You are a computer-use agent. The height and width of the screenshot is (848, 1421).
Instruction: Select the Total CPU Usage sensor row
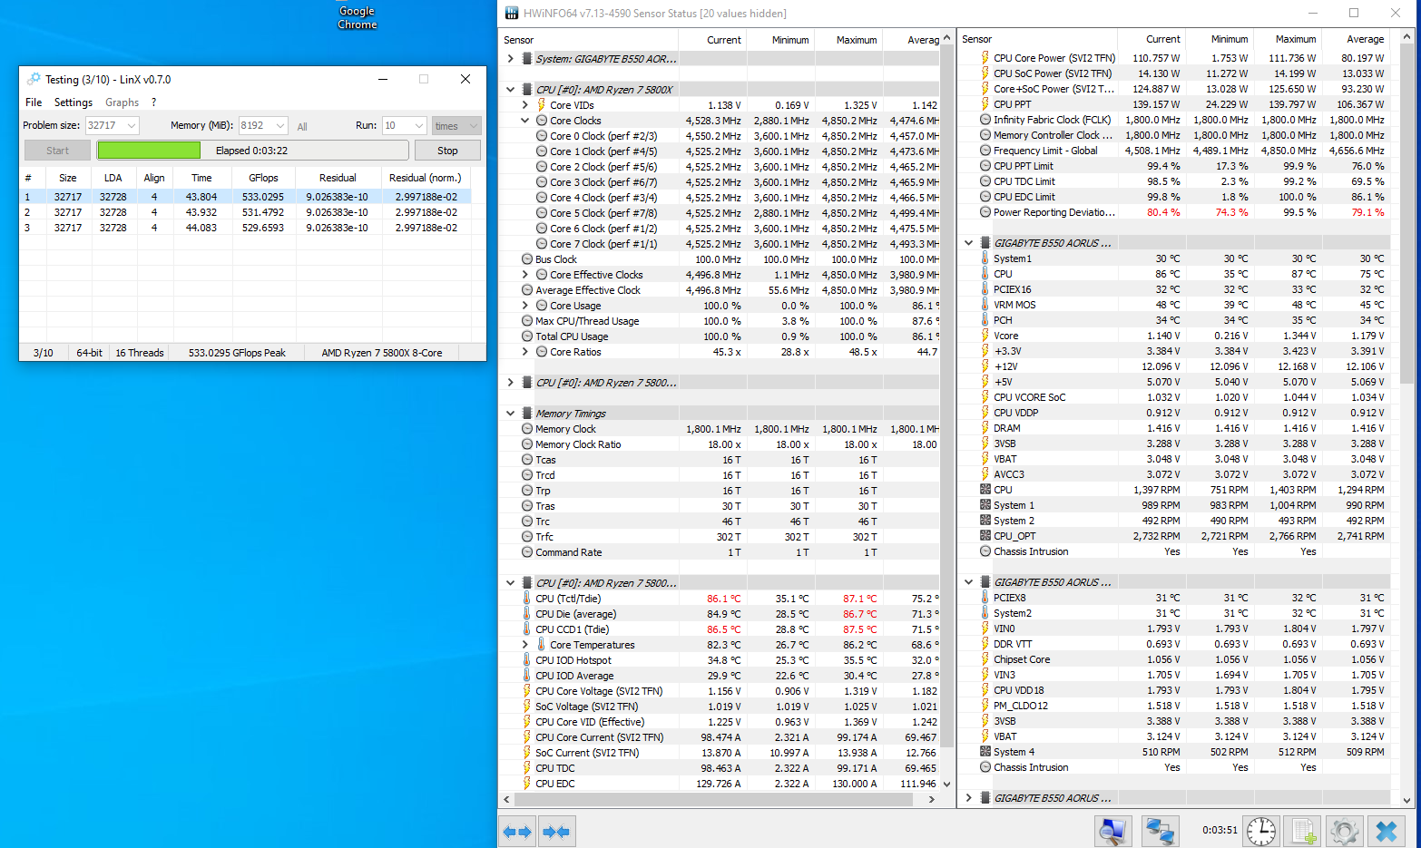click(x=720, y=336)
